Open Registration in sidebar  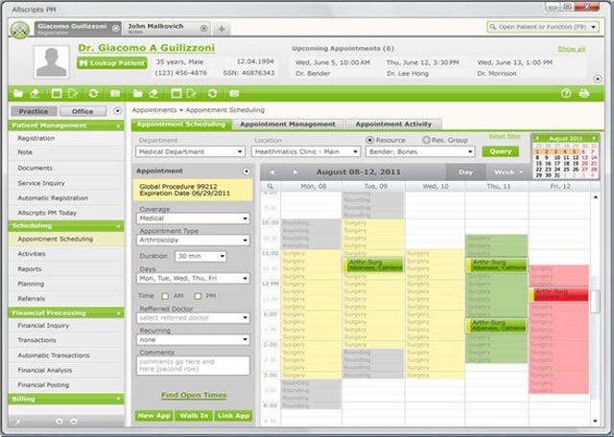36,138
